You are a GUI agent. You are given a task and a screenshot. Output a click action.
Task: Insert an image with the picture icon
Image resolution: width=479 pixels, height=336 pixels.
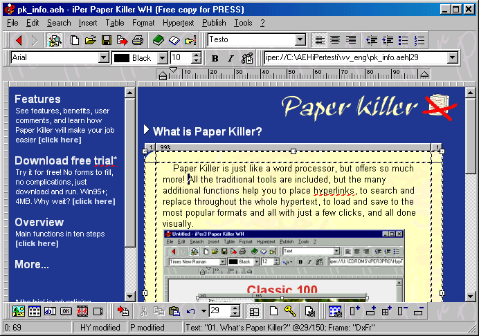pyautogui.click(x=19, y=311)
